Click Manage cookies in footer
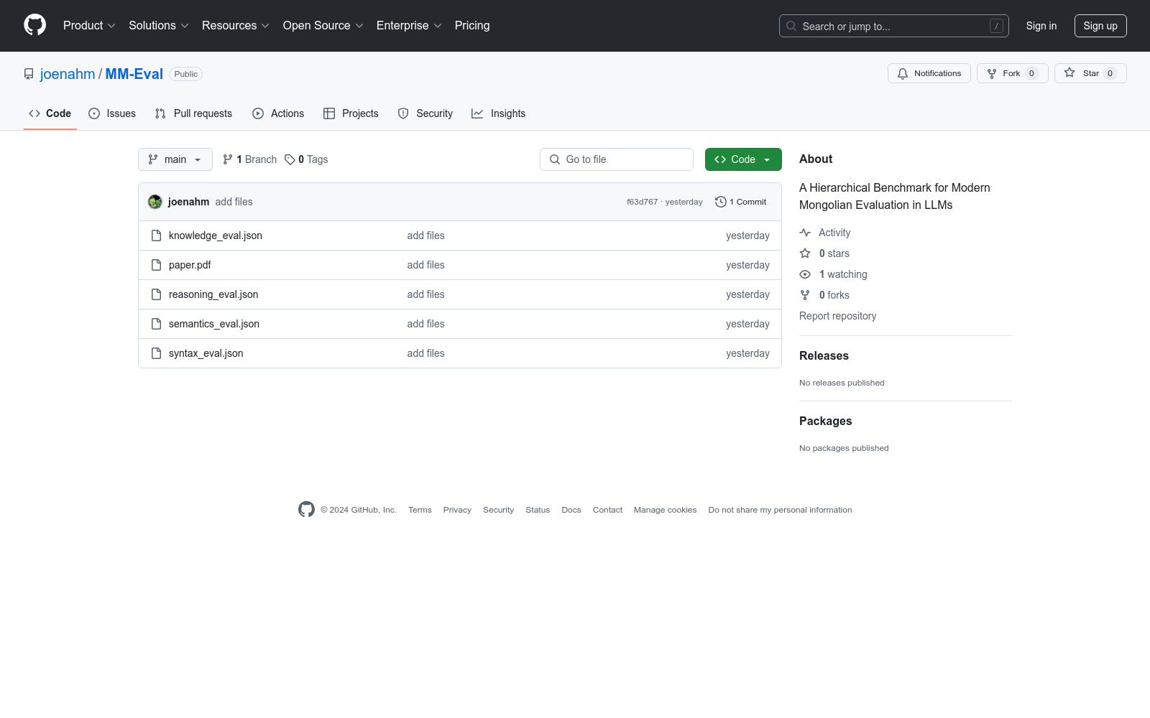 point(665,510)
